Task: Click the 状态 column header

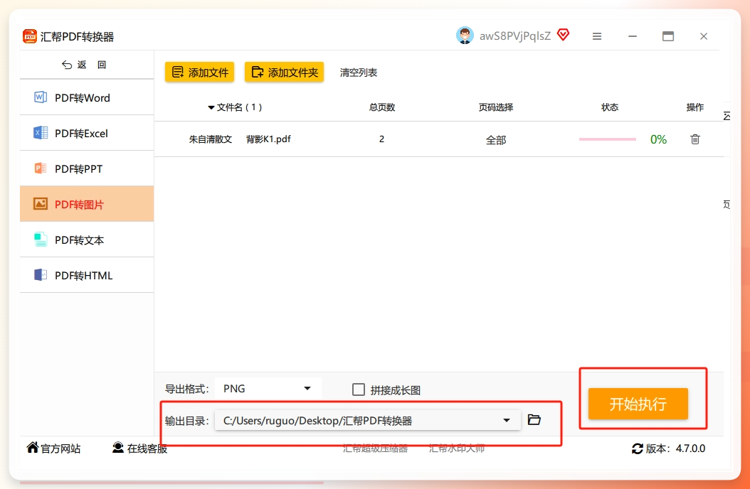Action: (x=610, y=107)
